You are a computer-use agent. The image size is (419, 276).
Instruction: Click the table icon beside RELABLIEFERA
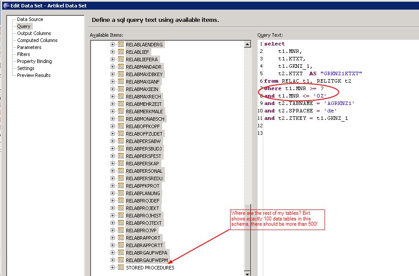[121, 59]
